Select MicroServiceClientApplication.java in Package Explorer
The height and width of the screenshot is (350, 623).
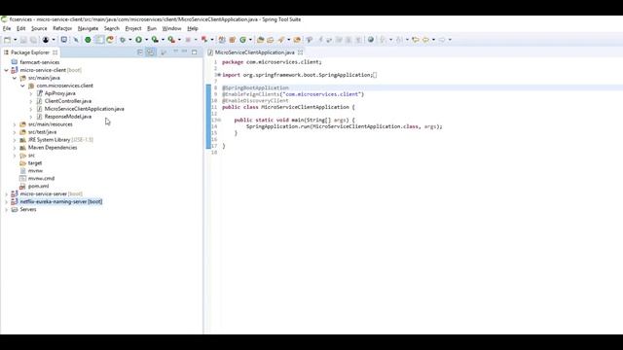(85, 109)
